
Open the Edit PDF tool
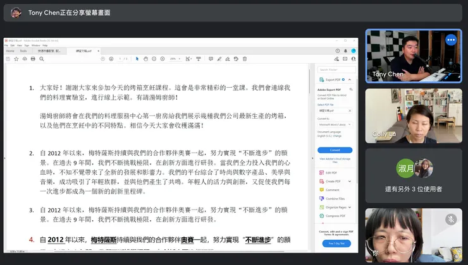click(328, 173)
